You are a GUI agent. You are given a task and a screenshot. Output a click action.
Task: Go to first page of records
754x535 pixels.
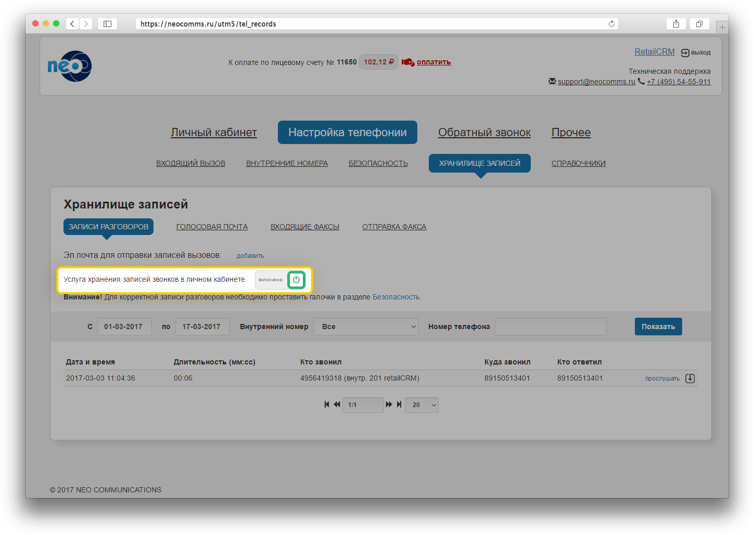coord(327,404)
